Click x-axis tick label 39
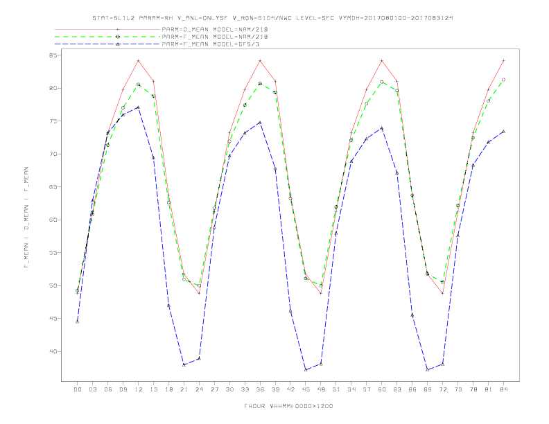This screenshot has width=549, height=424. coord(275,389)
